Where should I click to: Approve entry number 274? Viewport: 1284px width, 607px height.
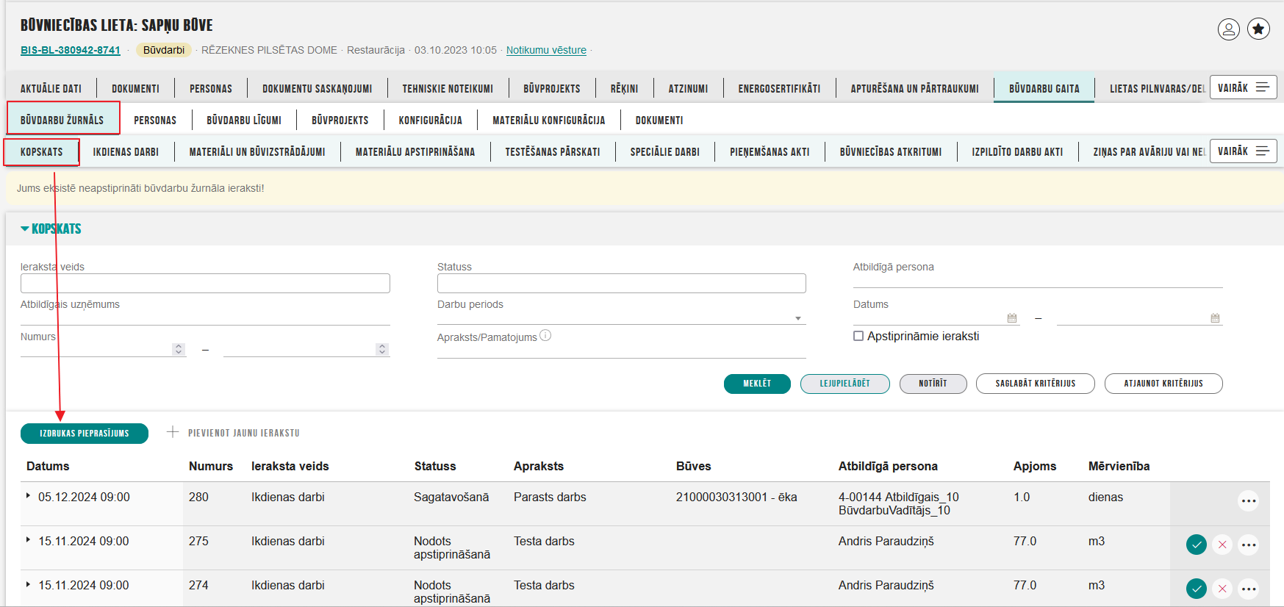1197,589
